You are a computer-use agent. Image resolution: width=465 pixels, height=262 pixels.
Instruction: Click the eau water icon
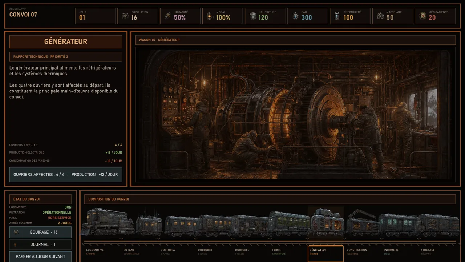coord(295,16)
